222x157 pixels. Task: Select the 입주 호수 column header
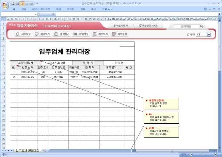(43, 68)
